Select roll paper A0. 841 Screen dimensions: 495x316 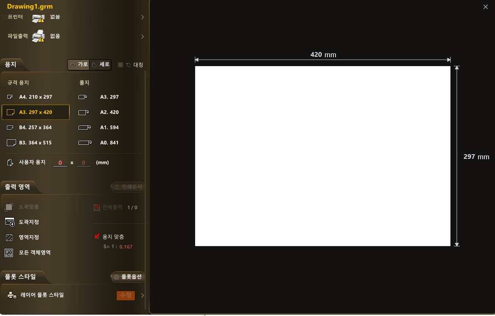[109, 143]
